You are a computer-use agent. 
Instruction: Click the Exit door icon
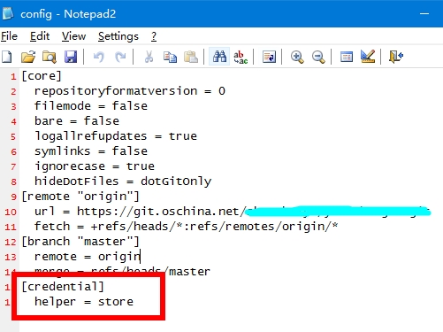[396, 57]
